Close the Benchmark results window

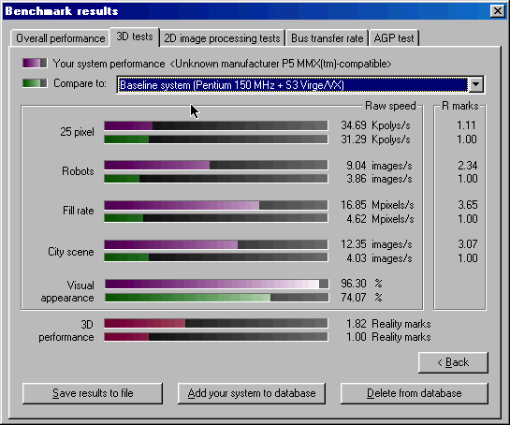tap(497, 11)
